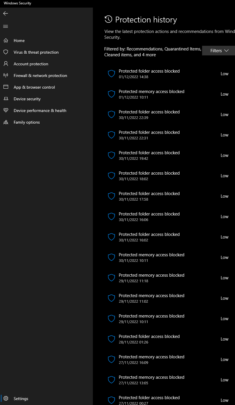Navigate to Firewall & network protection

[47, 76]
